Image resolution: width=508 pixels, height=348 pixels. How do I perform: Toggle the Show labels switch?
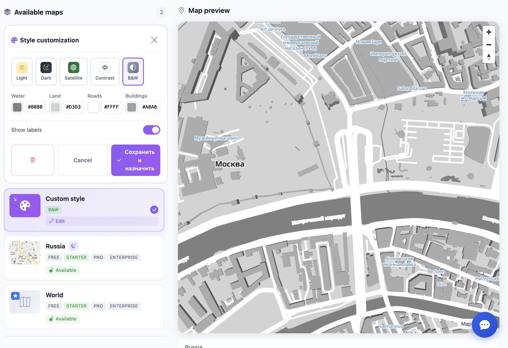pyautogui.click(x=151, y=130)
